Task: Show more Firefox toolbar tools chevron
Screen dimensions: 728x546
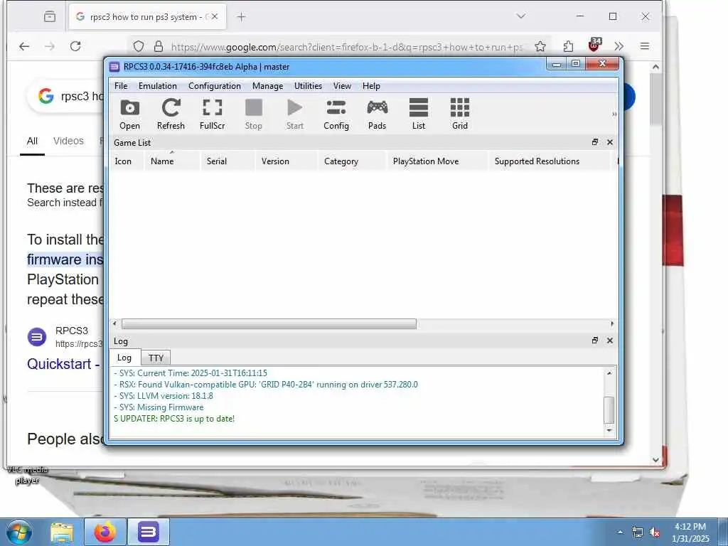Action: coord(619,46)
